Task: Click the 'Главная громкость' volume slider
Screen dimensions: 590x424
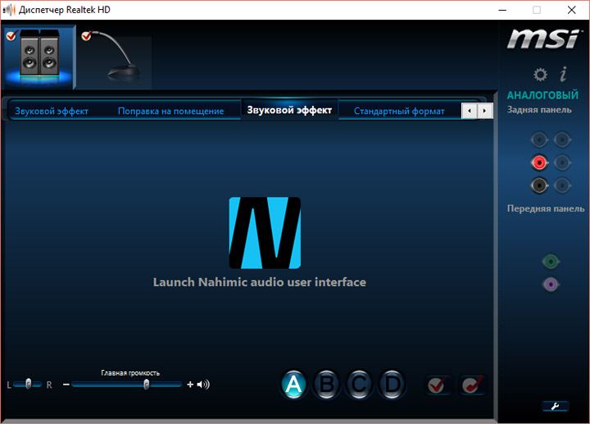Action: coord(127,385)
